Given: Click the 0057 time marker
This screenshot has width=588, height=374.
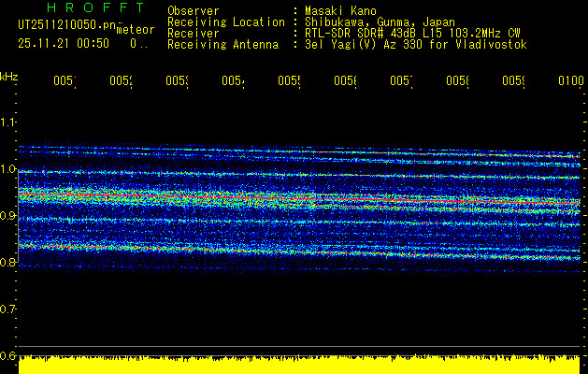Looking at the screenshot, I should [x=402, y=80].
